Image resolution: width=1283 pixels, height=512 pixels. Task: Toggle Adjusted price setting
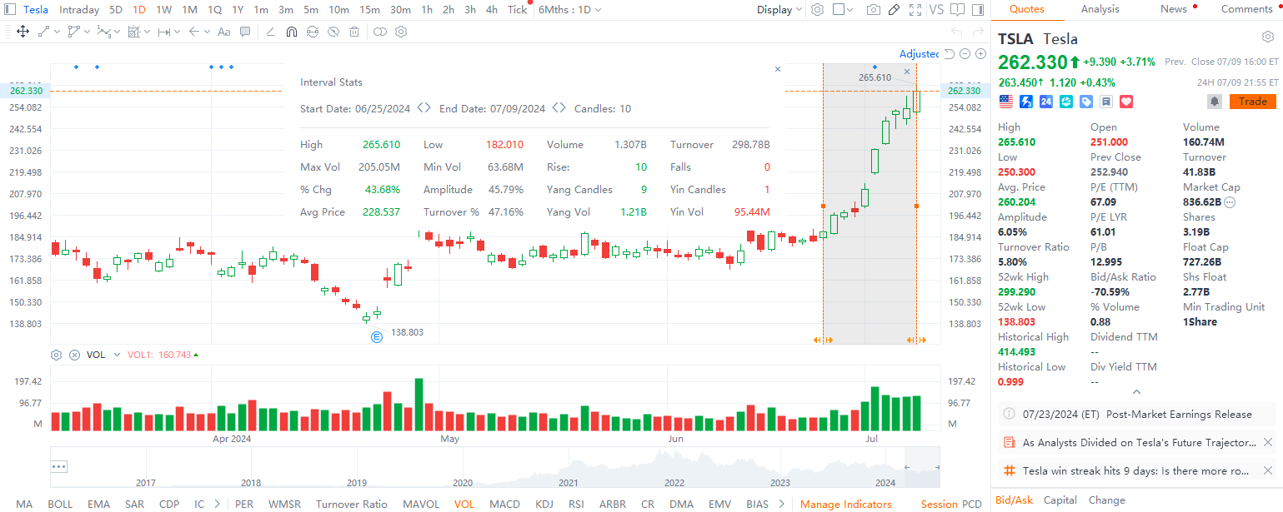tap(920, 53)
